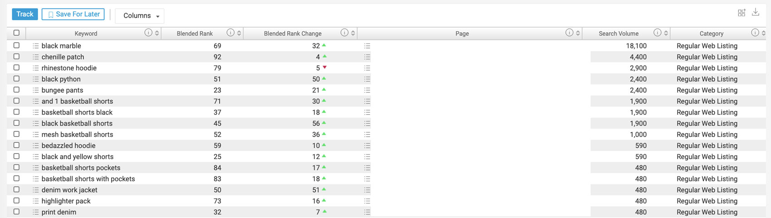
Task: Select the denim work jacket checkbox
Action: coord(17,189)
